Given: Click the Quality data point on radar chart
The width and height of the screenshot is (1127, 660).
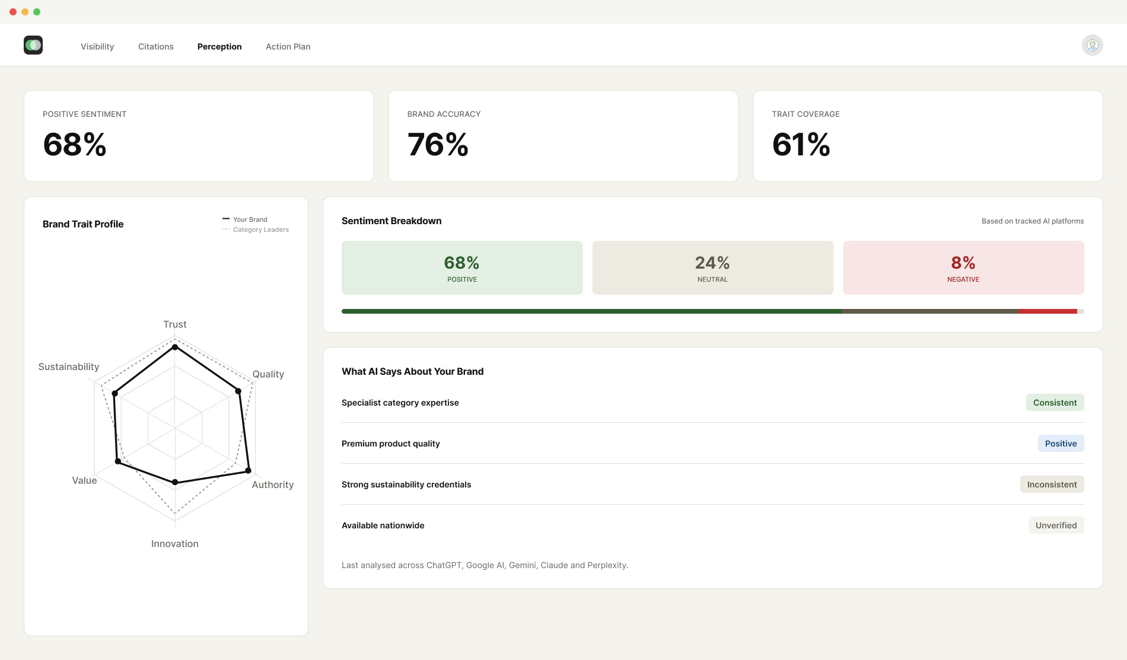Looking at the screenshot, I should [x=238, y=391].
